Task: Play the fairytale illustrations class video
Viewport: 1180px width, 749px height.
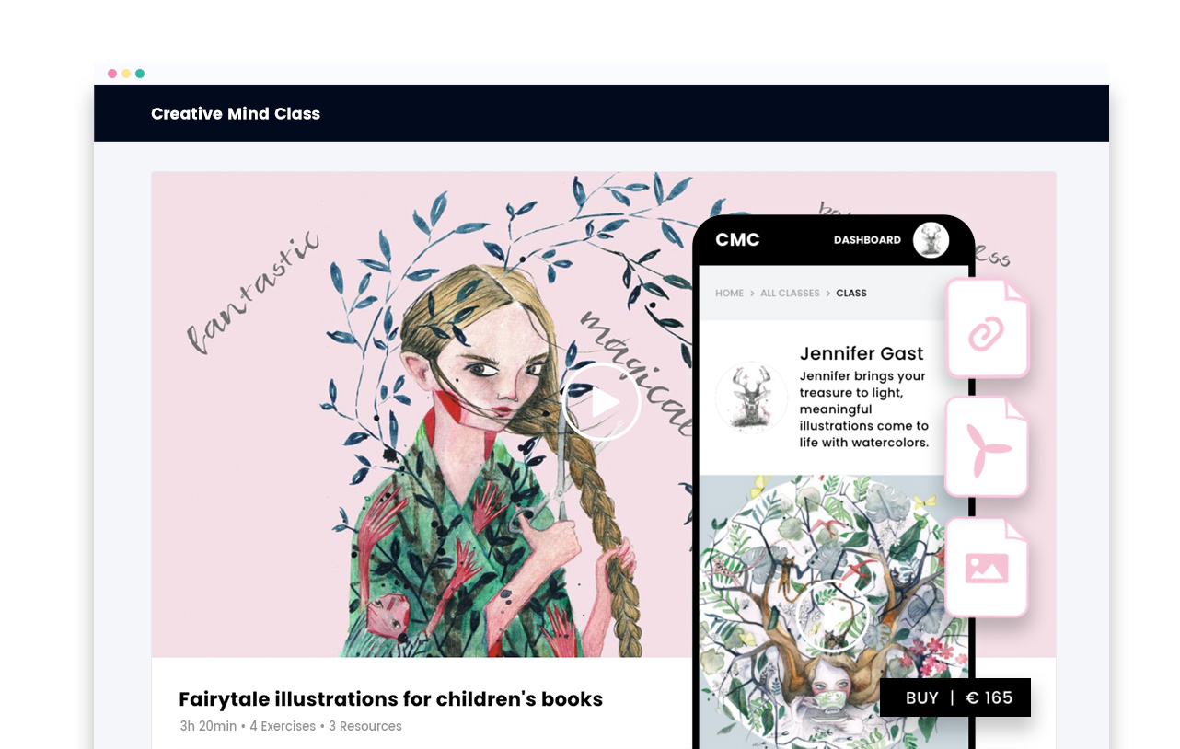Action: point(602,402)
